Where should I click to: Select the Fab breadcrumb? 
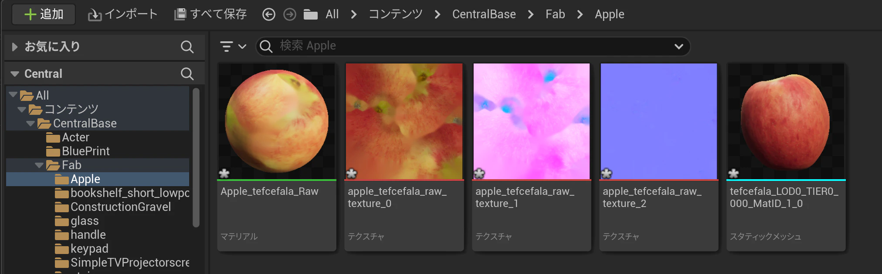pos(555,14)
